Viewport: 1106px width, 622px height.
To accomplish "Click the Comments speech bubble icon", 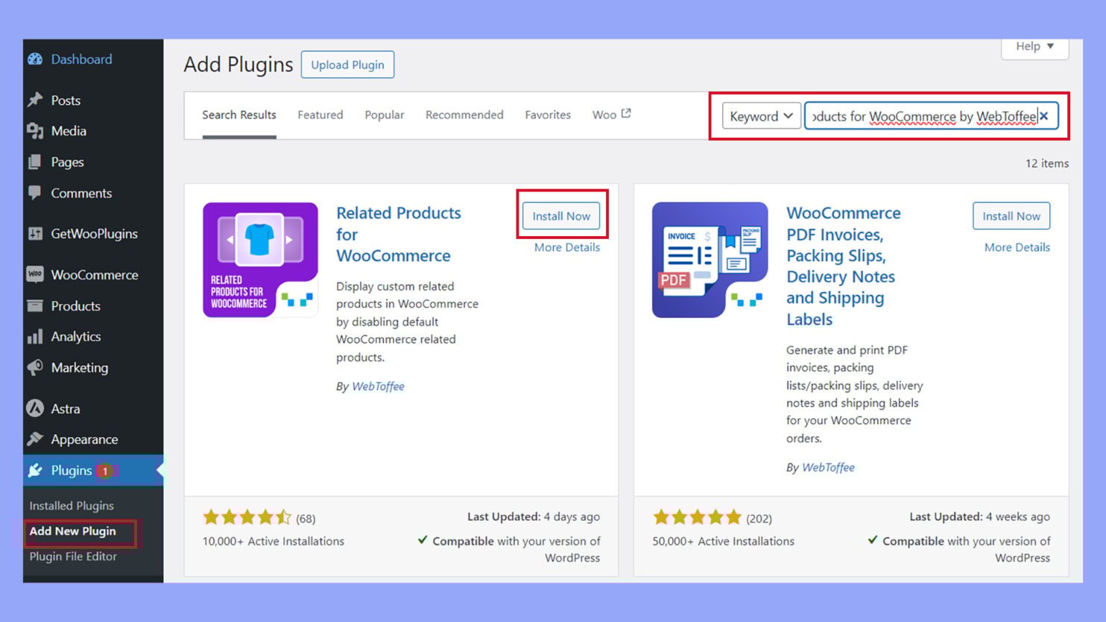I will click(x=34, y=193).
